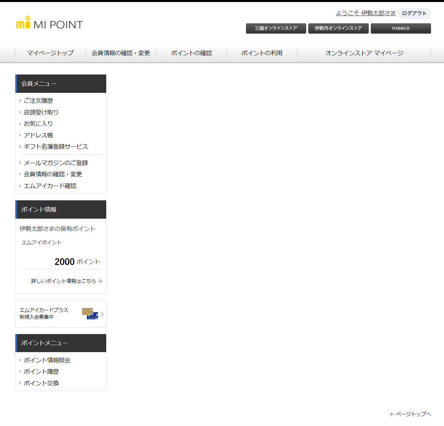Click the ようこそ 伊勢太郎さま link

[366, 13]
